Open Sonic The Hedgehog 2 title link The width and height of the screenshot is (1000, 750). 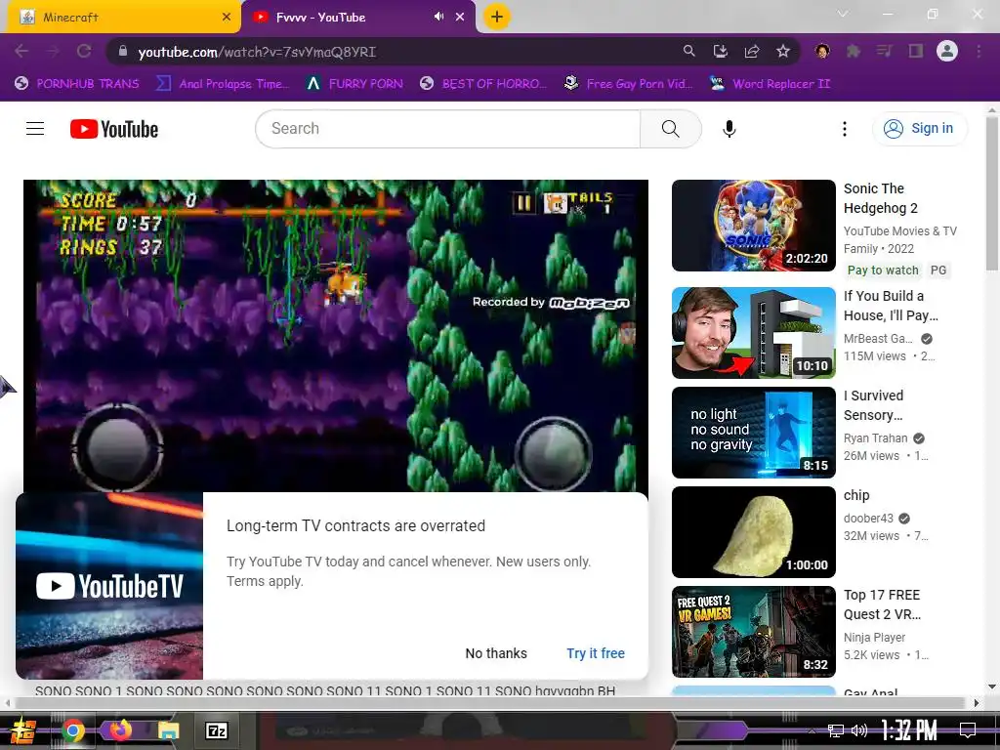(x=881, y=198)
